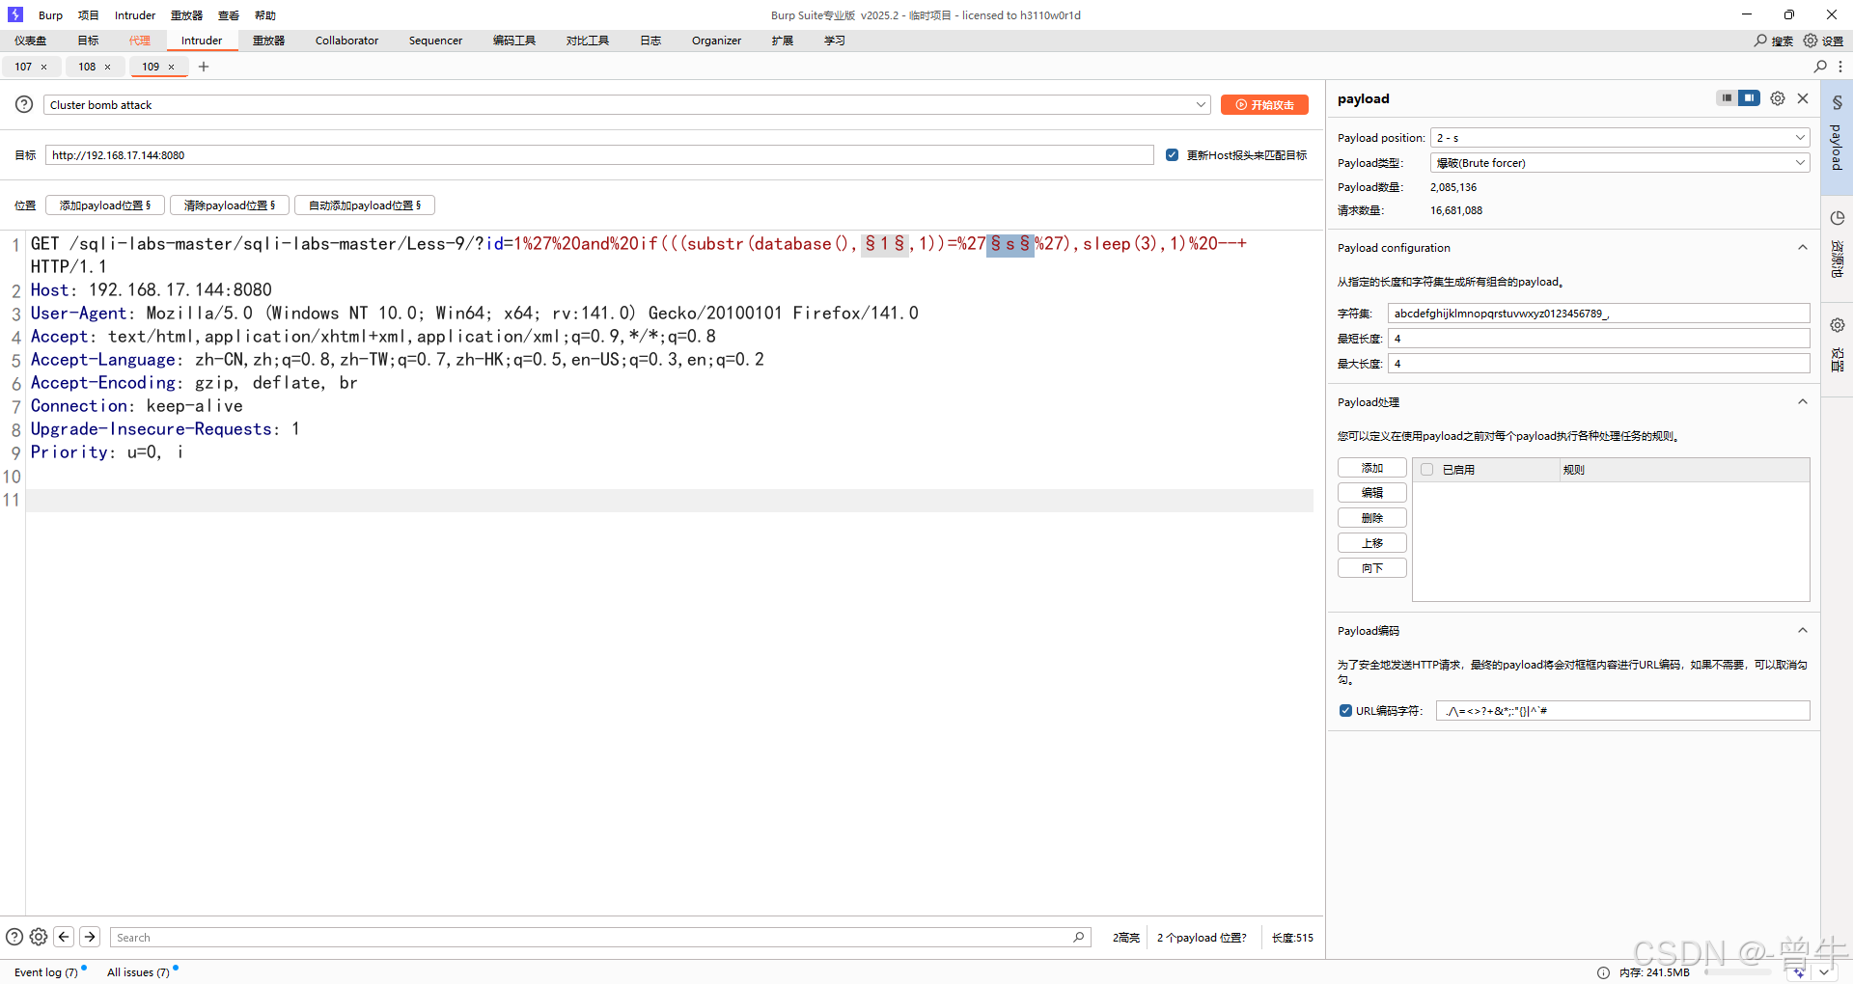This screenshot has width=1853, height=984.
Task: Switch payload panel to right-docked layout
Action: click(1749, 97)
